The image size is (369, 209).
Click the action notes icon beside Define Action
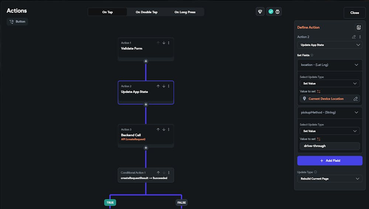tap(358, 27)
